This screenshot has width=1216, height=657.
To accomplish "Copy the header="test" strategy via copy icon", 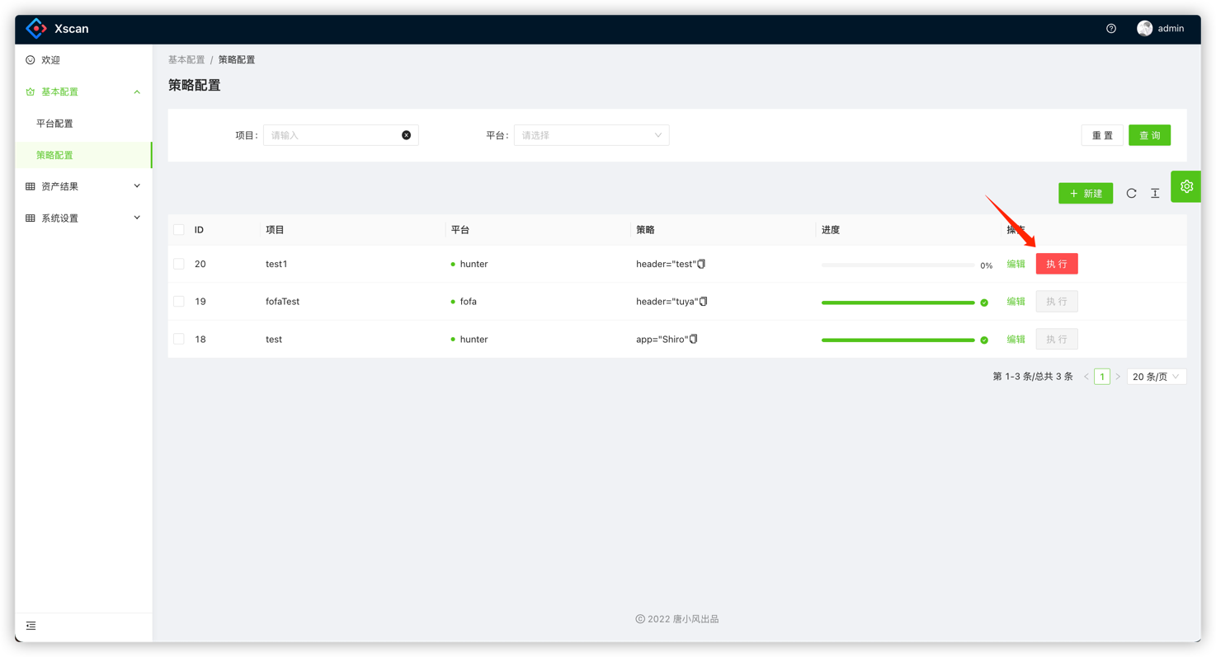I will pos(701,264).
